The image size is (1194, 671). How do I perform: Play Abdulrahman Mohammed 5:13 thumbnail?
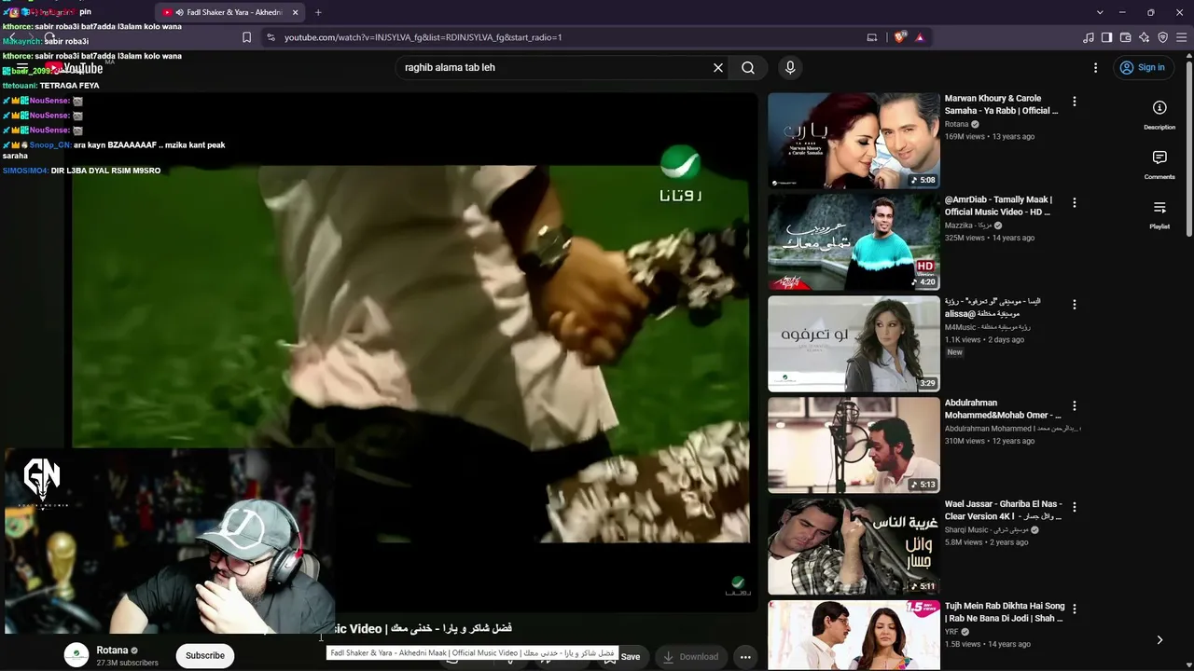(x=854, y=445)
